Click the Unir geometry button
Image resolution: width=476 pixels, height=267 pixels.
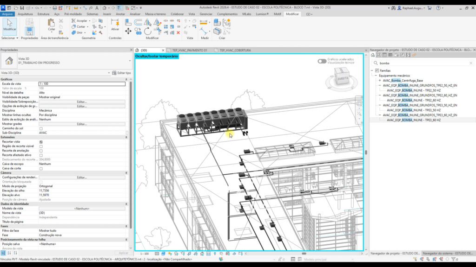click(79, 32)
